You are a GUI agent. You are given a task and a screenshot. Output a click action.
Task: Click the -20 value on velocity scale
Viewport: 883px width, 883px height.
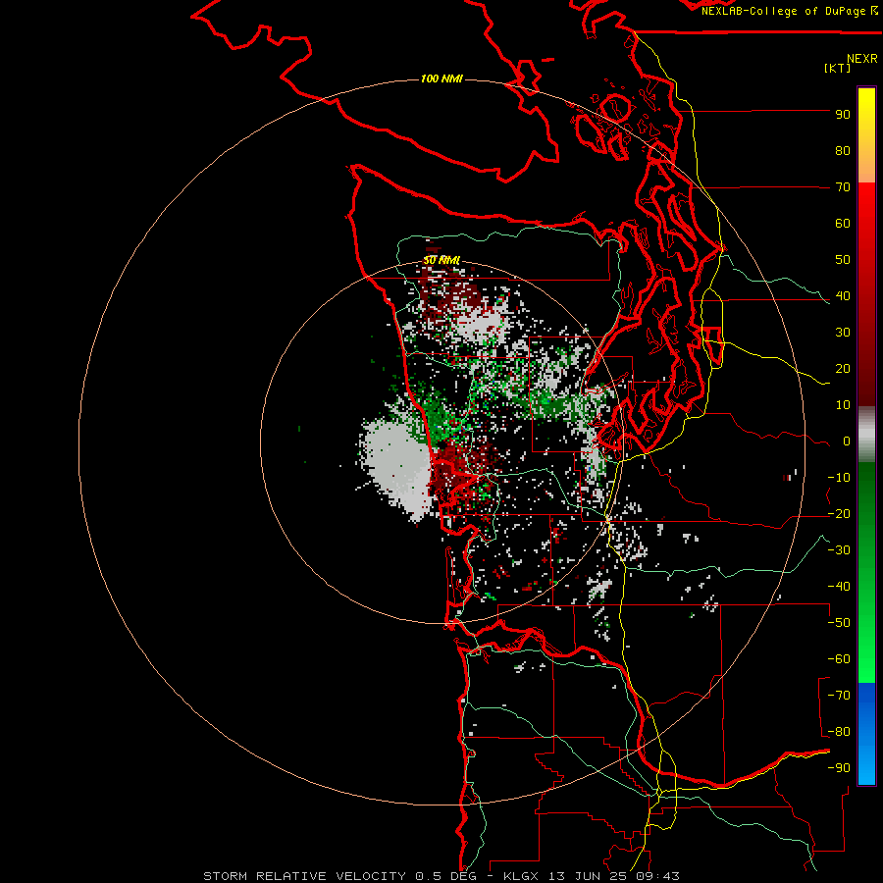839,514
